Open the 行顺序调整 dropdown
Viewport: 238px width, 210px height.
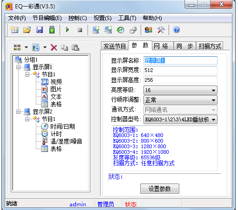pyautogui.click(x=180, y=100)
